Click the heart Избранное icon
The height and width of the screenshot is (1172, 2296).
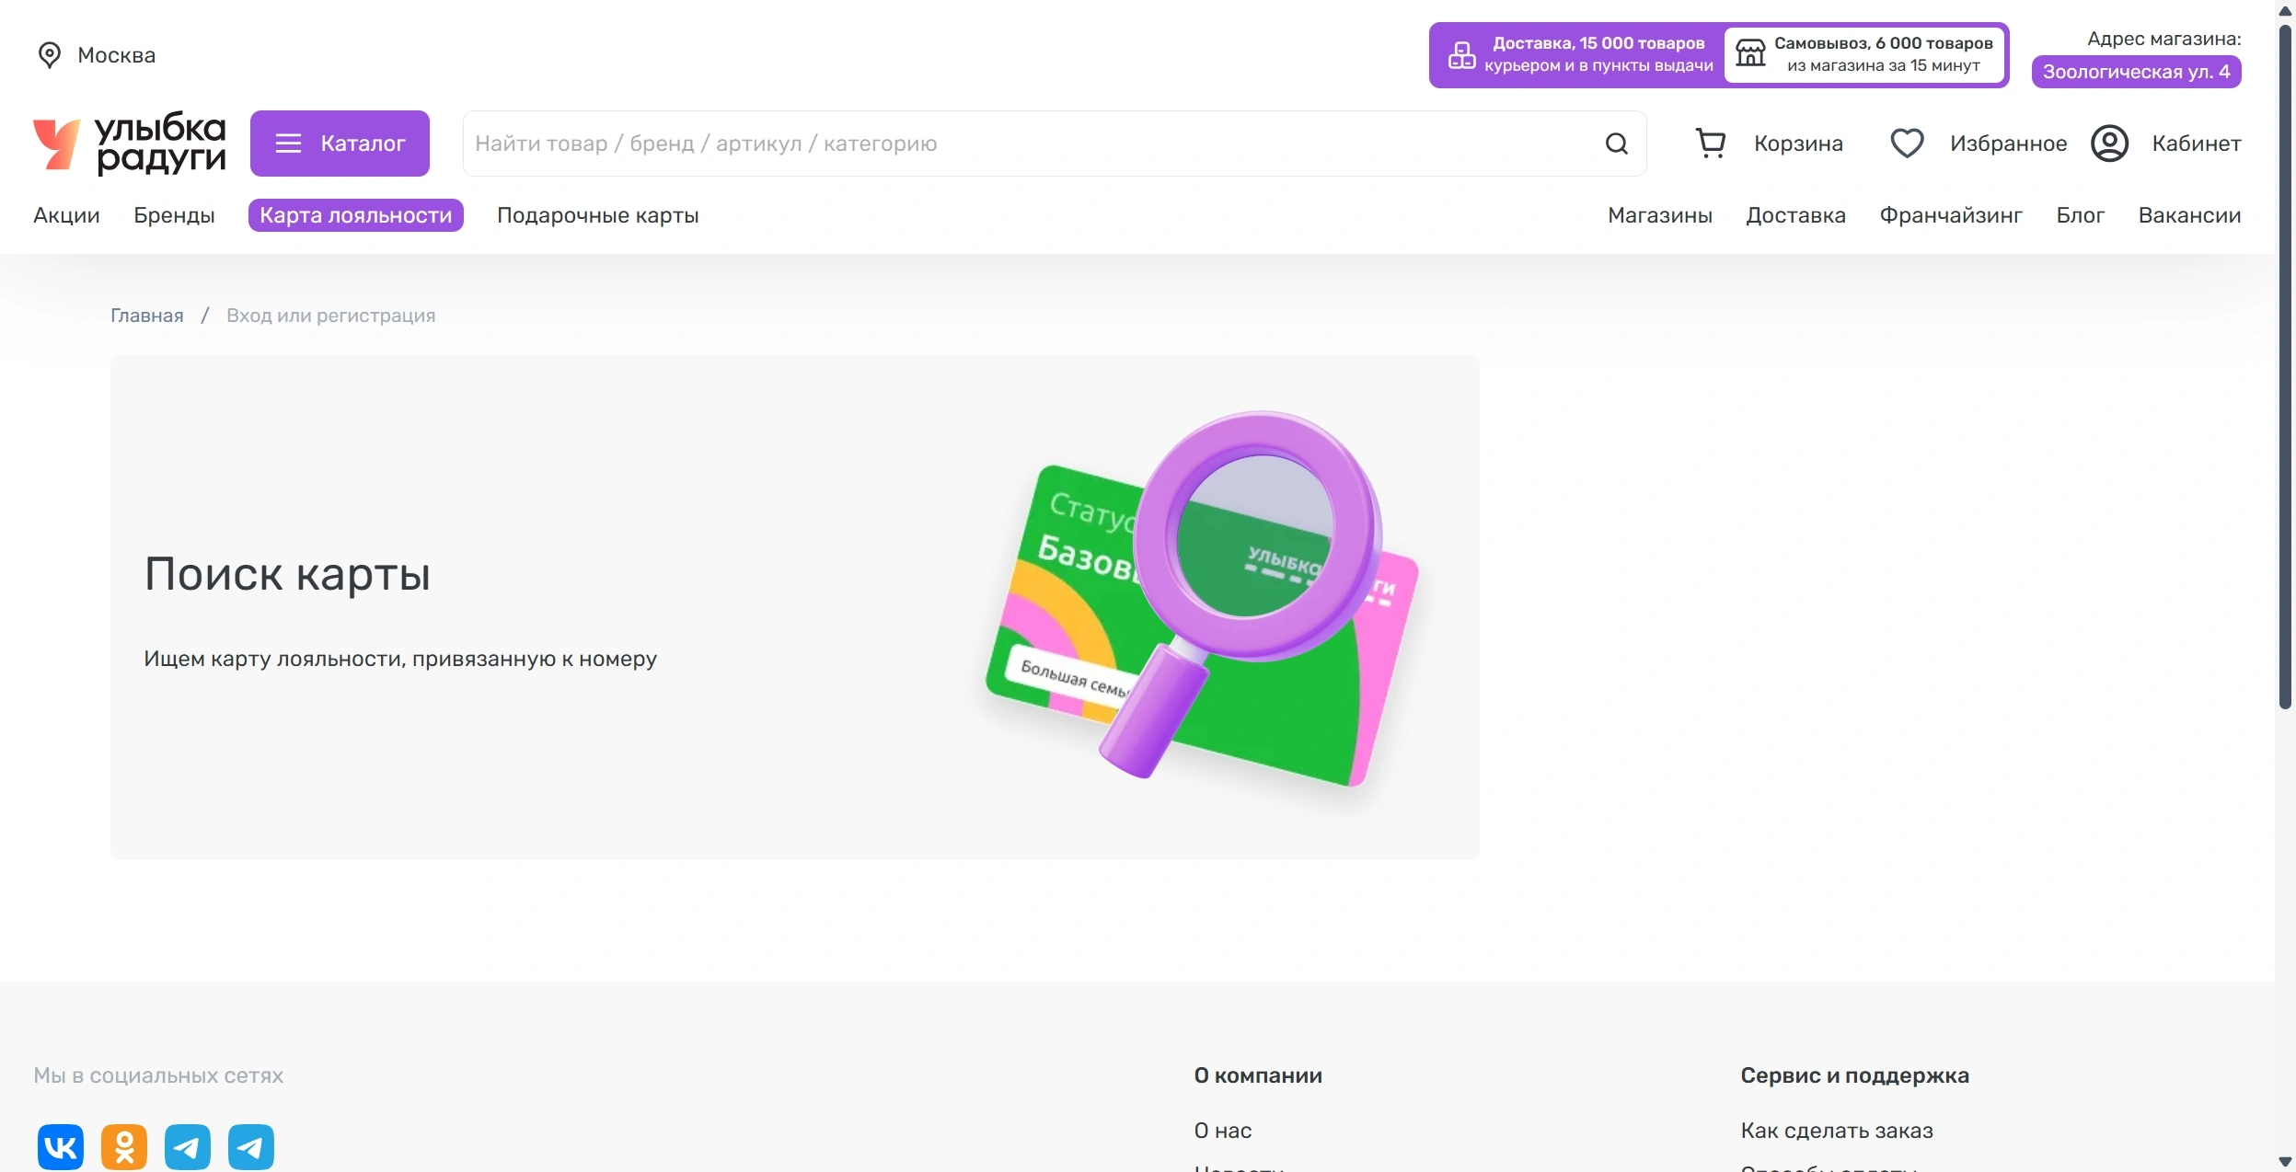pyautogui.click(x=1907, y=144)
